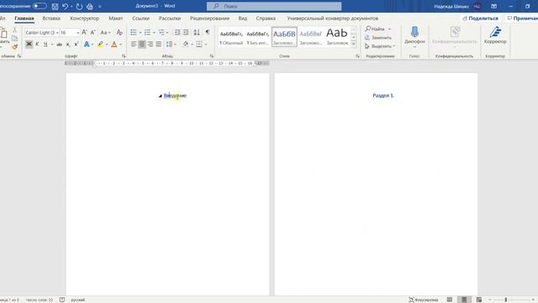Start a numbered list
This screenshot has height=303, width=538.
(147, 33)
